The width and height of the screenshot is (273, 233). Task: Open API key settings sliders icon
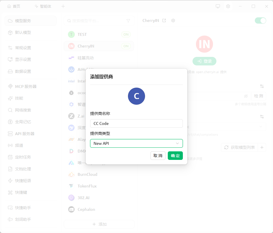pyautogui.click(x=262, y=86)
